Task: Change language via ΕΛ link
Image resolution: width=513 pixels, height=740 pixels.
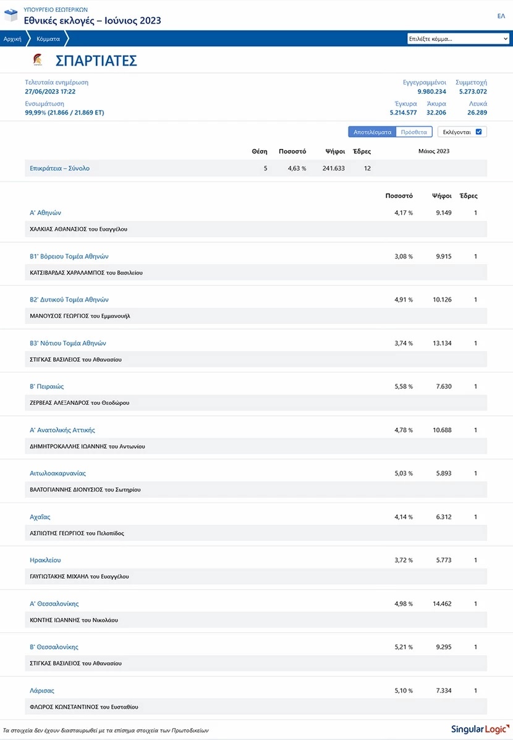Action: 501,16
